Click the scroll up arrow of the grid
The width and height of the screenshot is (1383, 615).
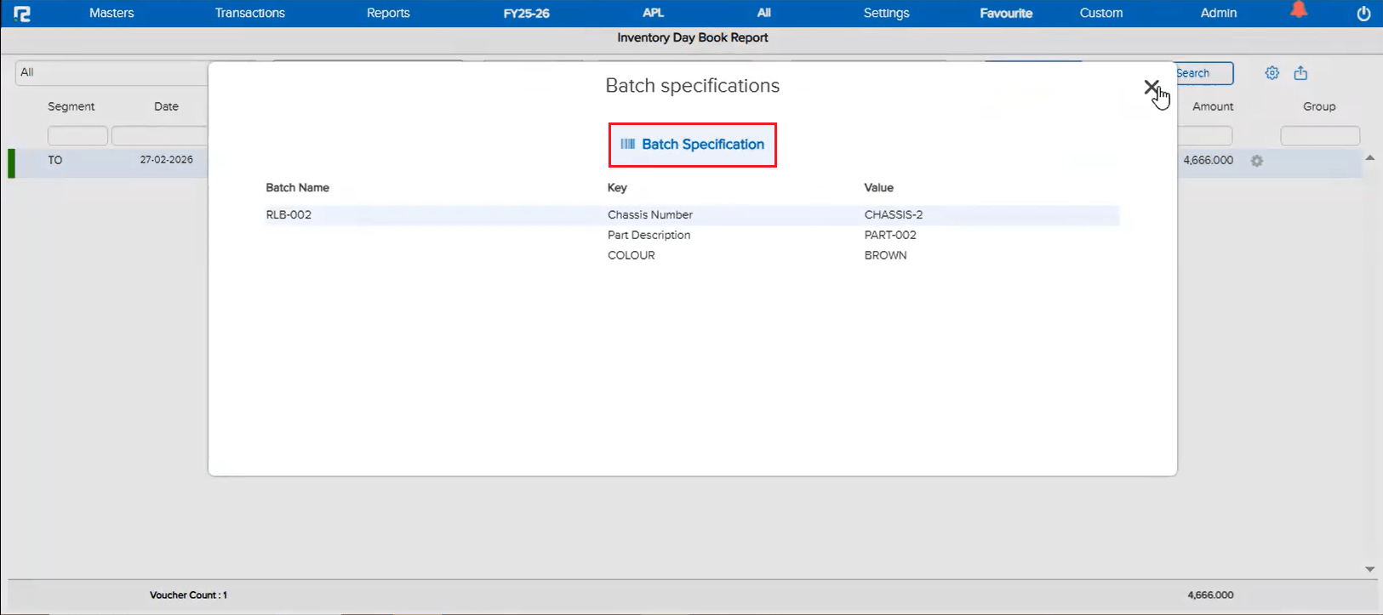[1369, 158]
